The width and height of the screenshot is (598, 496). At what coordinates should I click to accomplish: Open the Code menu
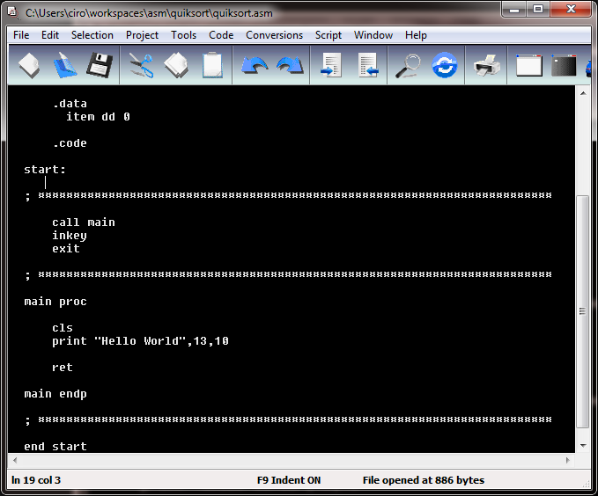(221, 35)
